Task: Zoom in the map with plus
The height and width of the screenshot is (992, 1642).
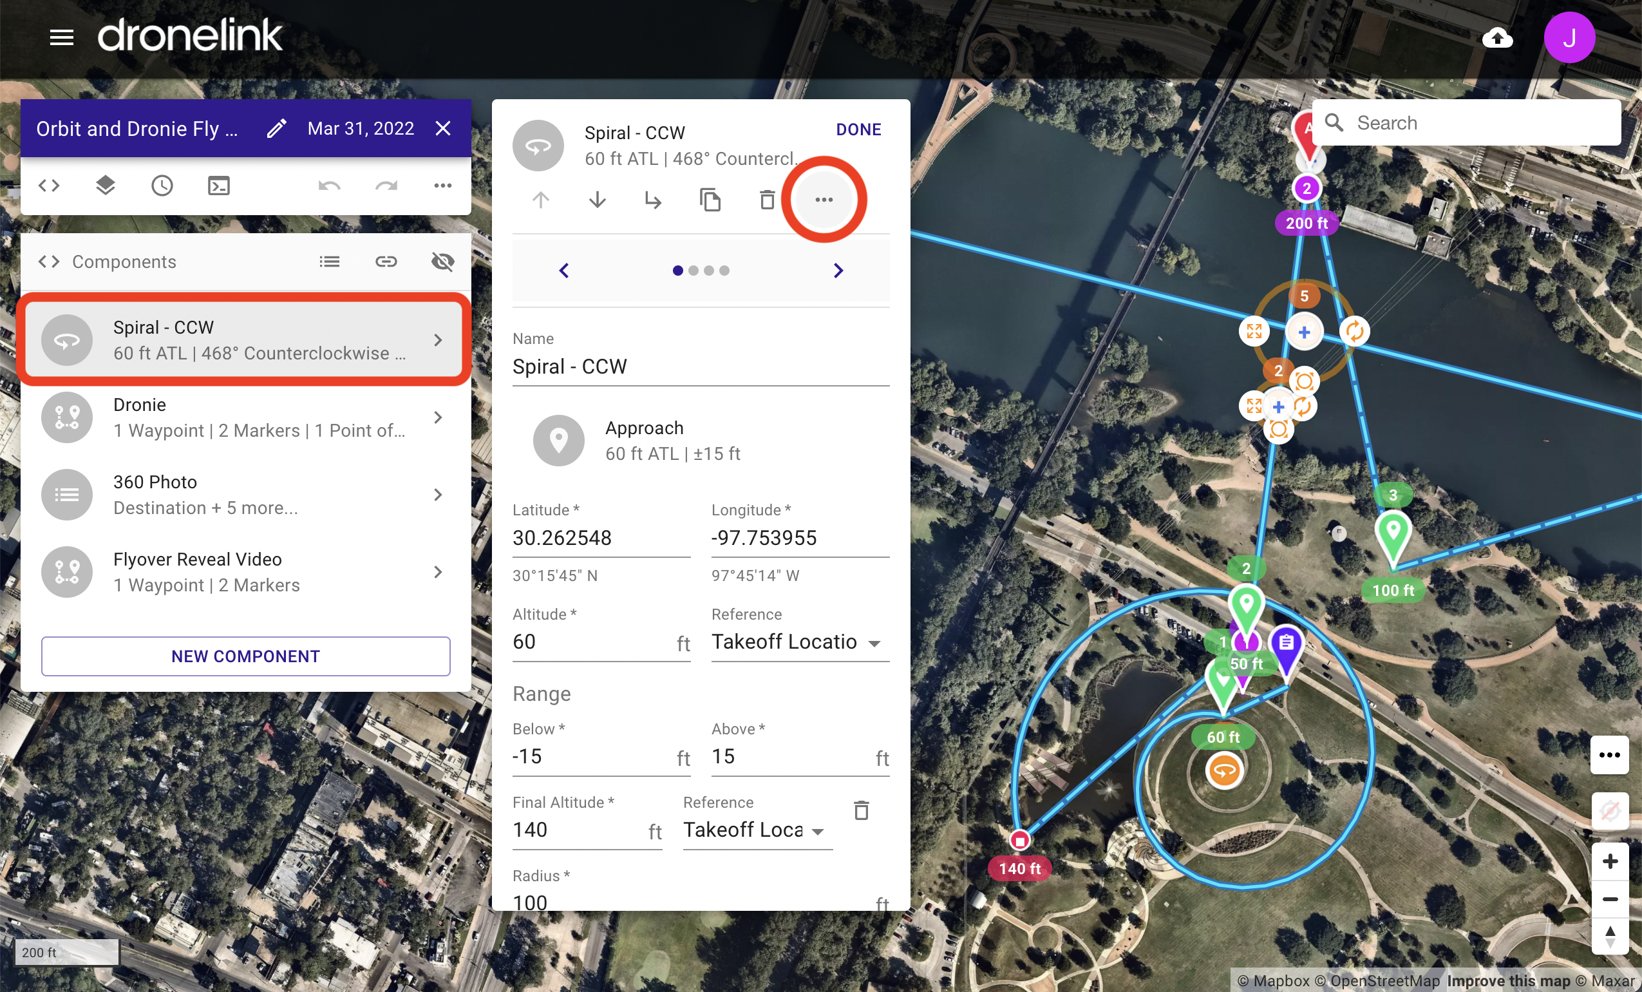Action: (1609, 861)
